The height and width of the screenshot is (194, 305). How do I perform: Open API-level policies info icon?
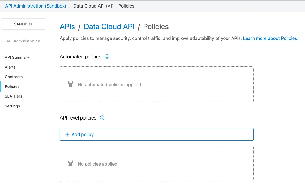point(102,118)
